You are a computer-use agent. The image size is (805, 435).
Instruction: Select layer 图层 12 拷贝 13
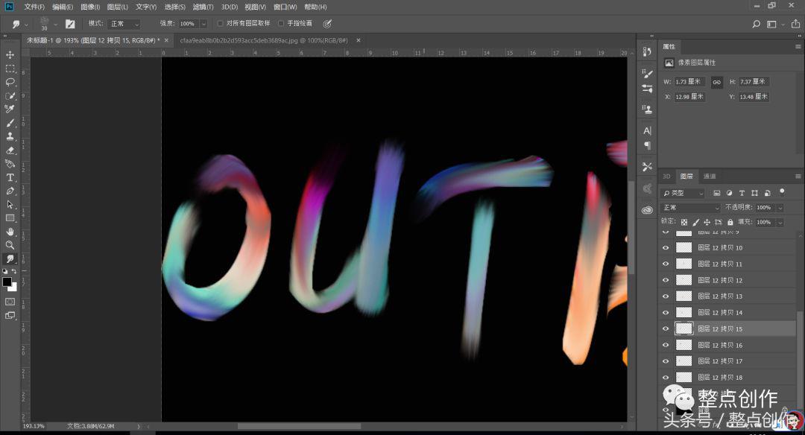(720, 296)
